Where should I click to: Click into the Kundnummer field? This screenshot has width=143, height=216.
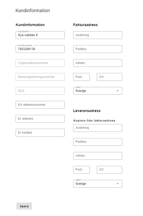[x=40, y=49]
